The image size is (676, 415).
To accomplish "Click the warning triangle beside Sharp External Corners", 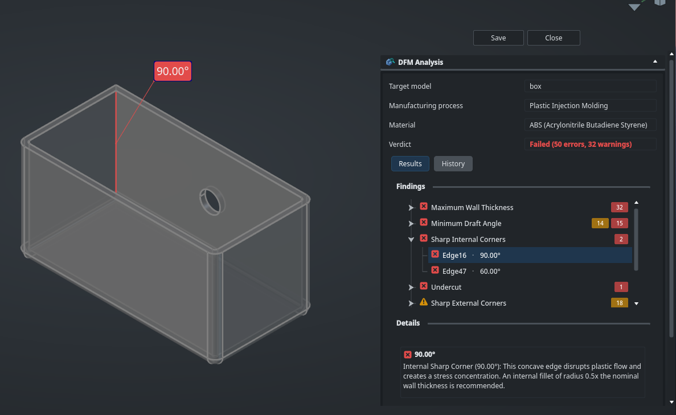I will tap(424, 302).
